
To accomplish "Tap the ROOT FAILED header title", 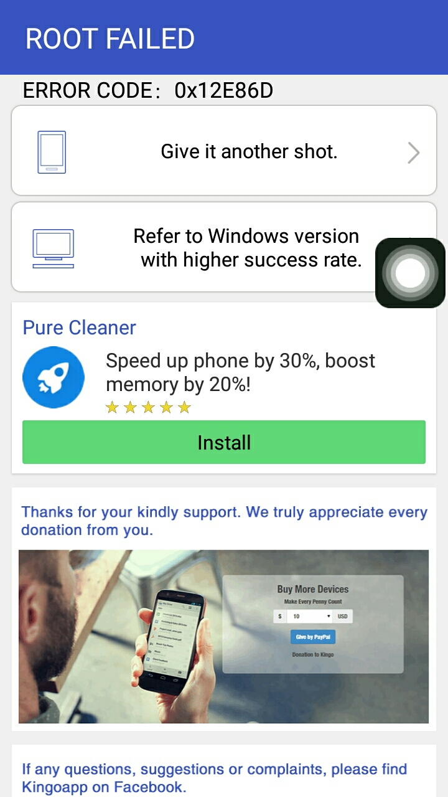I will coord(110,39).
